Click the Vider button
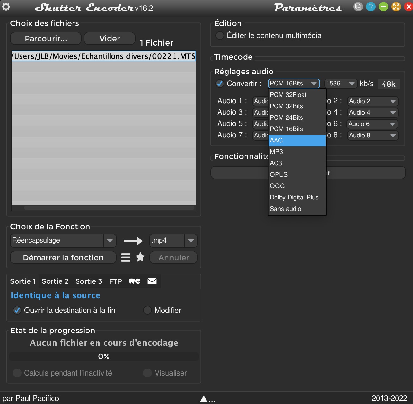This screenshot has height=404, width=413. coord(110,39)
